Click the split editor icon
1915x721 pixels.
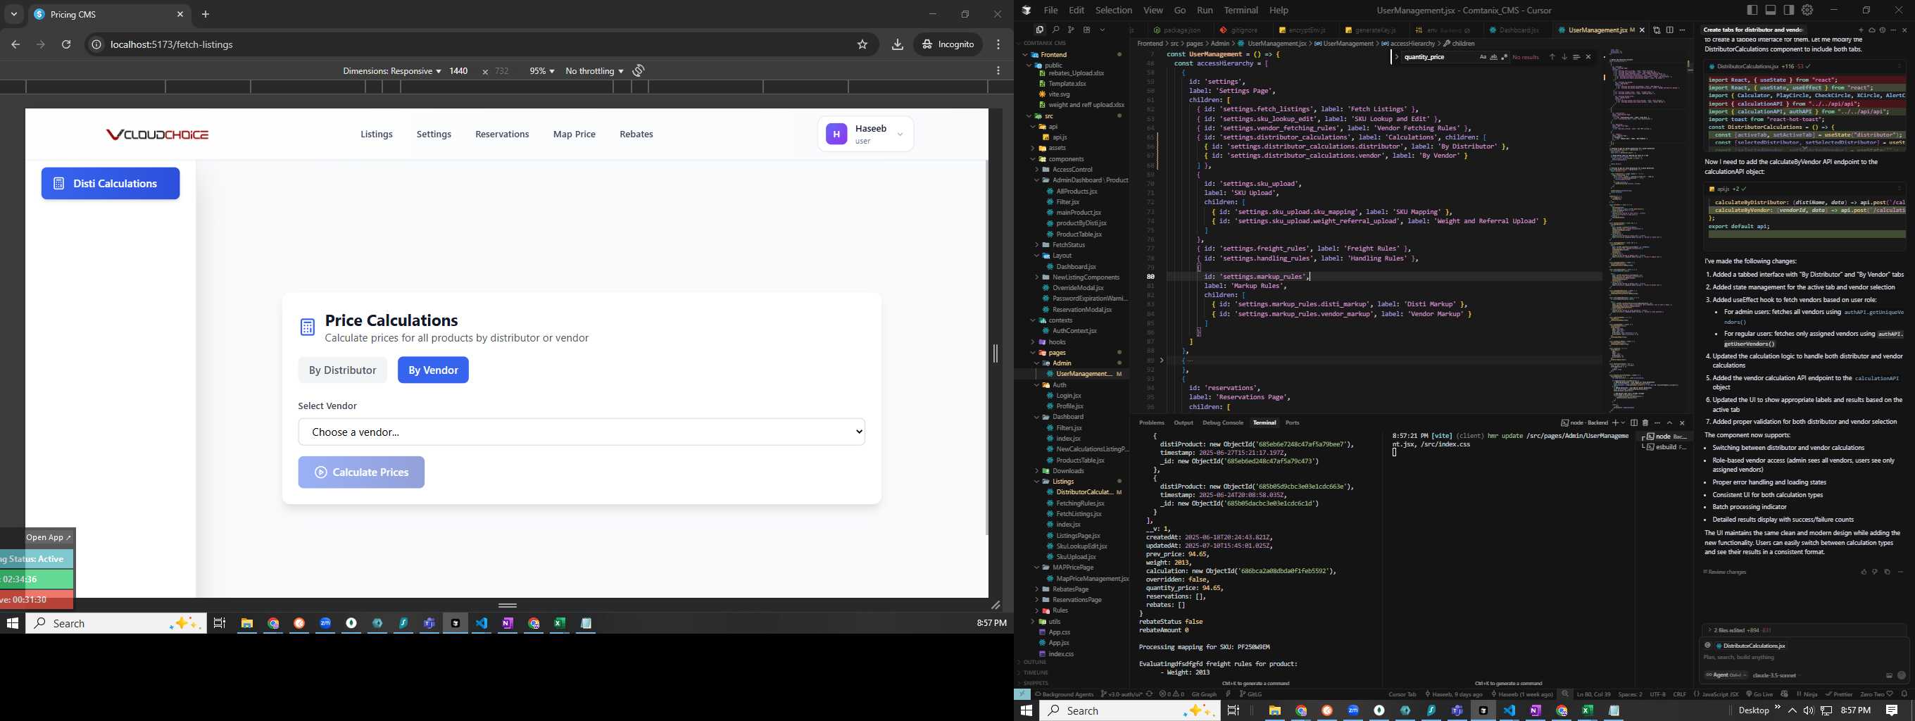1670,30
